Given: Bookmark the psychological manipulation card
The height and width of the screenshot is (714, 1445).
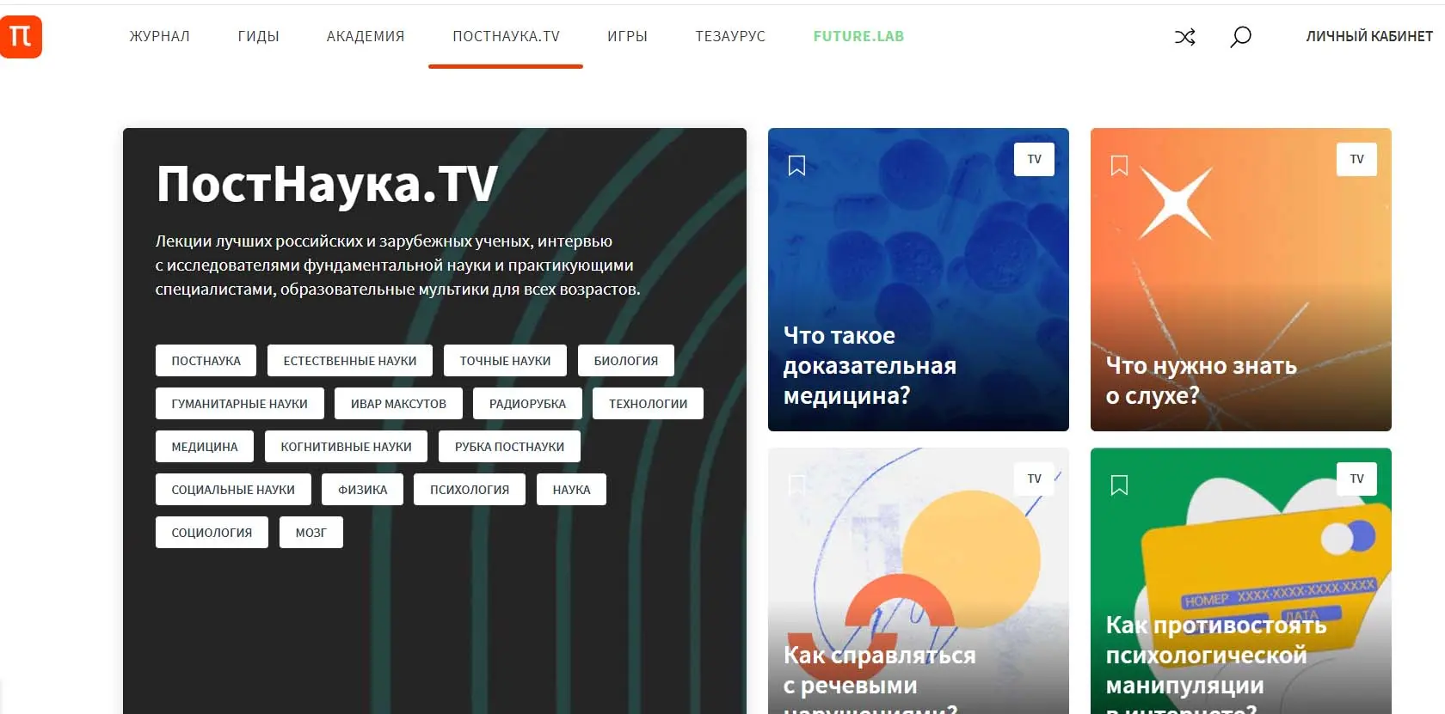Looking at the screenshot, I should tap(1119, 485).
